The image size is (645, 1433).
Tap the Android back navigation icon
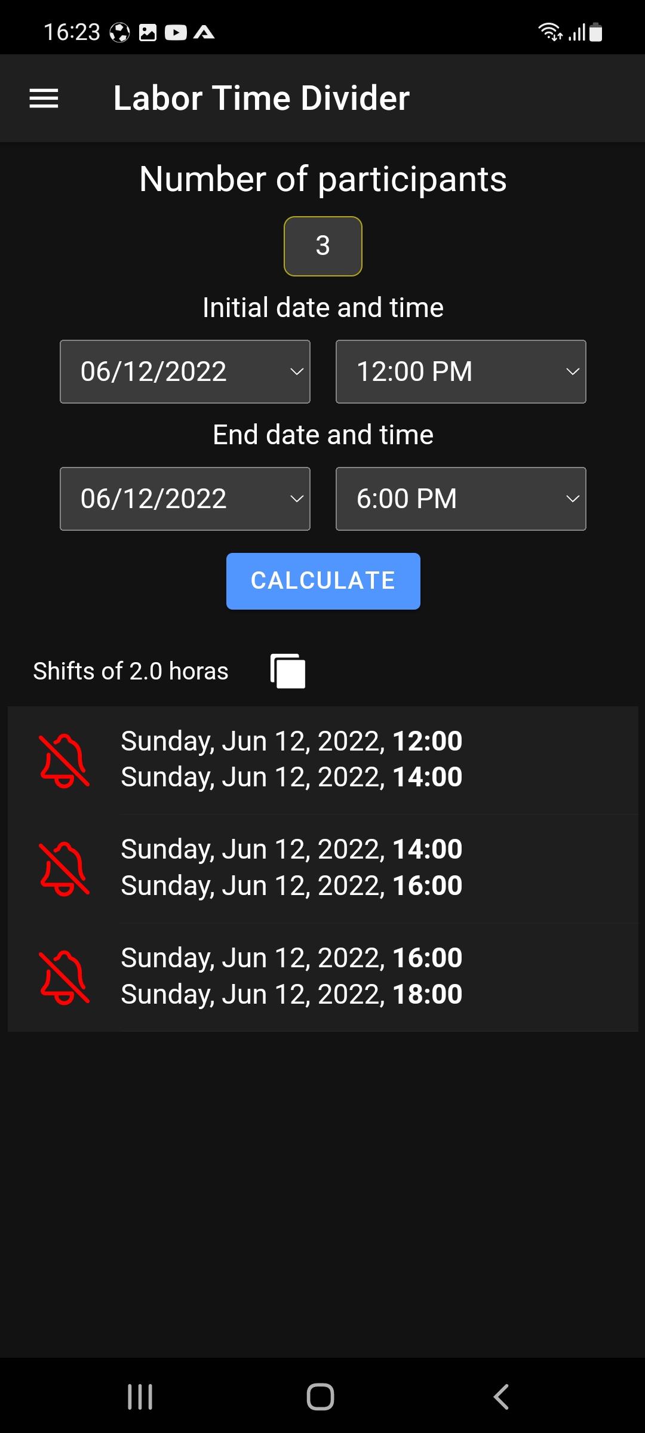501,1397
